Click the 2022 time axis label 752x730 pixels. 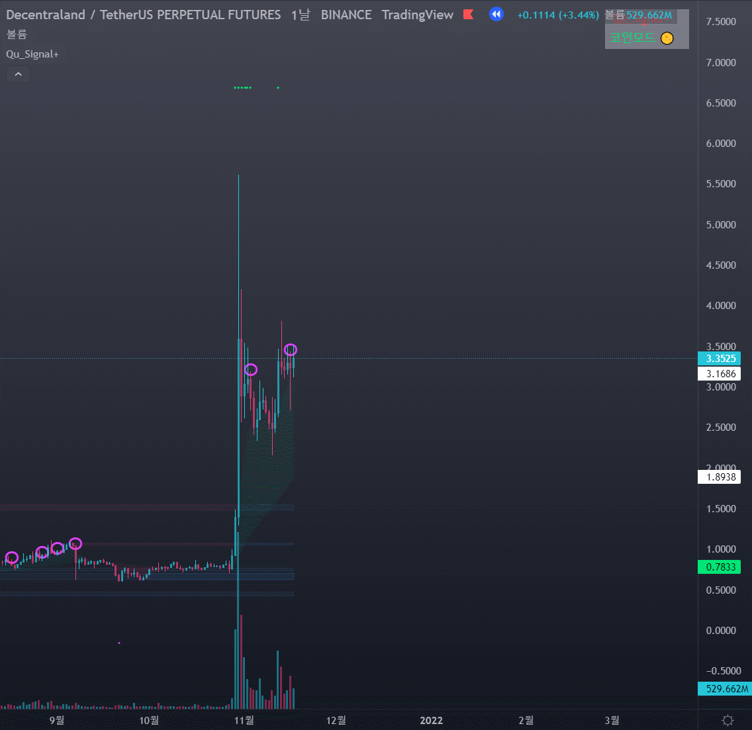(x=431, y=720)
